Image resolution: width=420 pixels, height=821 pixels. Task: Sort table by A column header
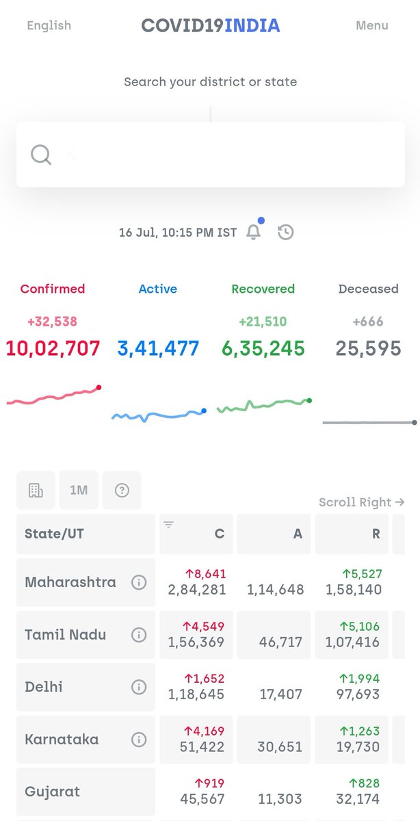(274, 534)
